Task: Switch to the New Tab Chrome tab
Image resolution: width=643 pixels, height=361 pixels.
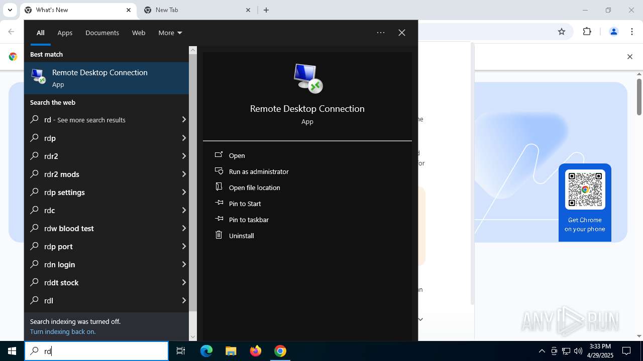Action: tap(197, 10)
